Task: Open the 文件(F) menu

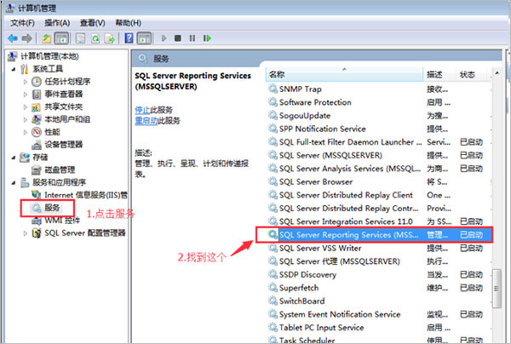Action: [22, 22]
